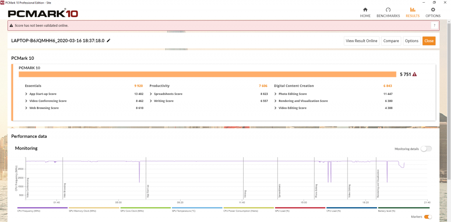The image size is (451, 222).
Task: Click the Essentials score 9 920
Action: pyautogui.click(x=139, y=86)
